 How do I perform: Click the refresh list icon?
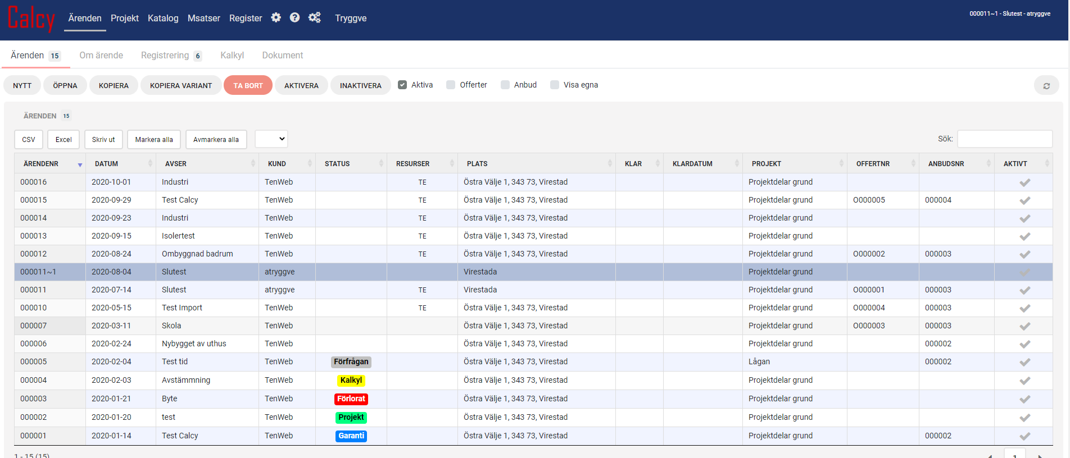pyautogui.click(x=1046, y=85)
